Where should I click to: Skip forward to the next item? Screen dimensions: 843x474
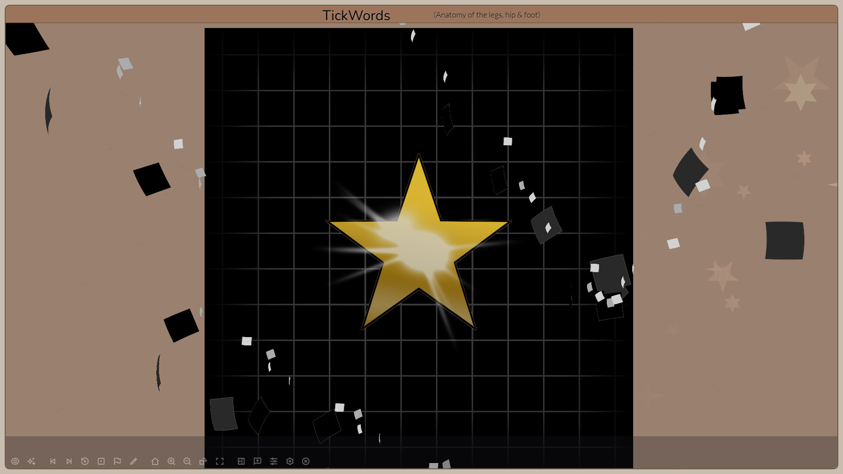click(69, 461)
